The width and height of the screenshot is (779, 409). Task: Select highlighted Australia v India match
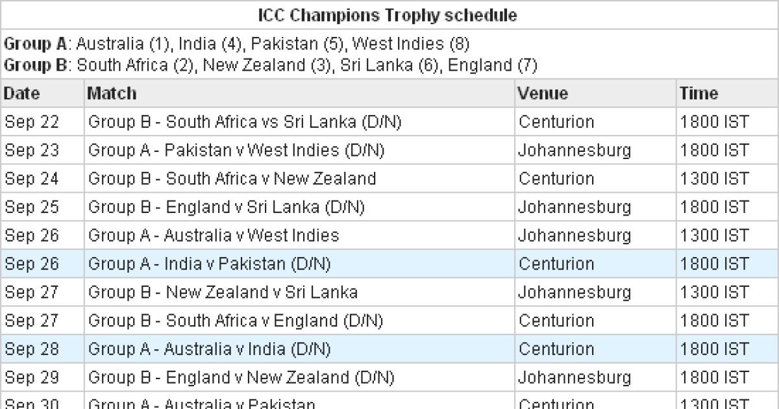(209, 349)
